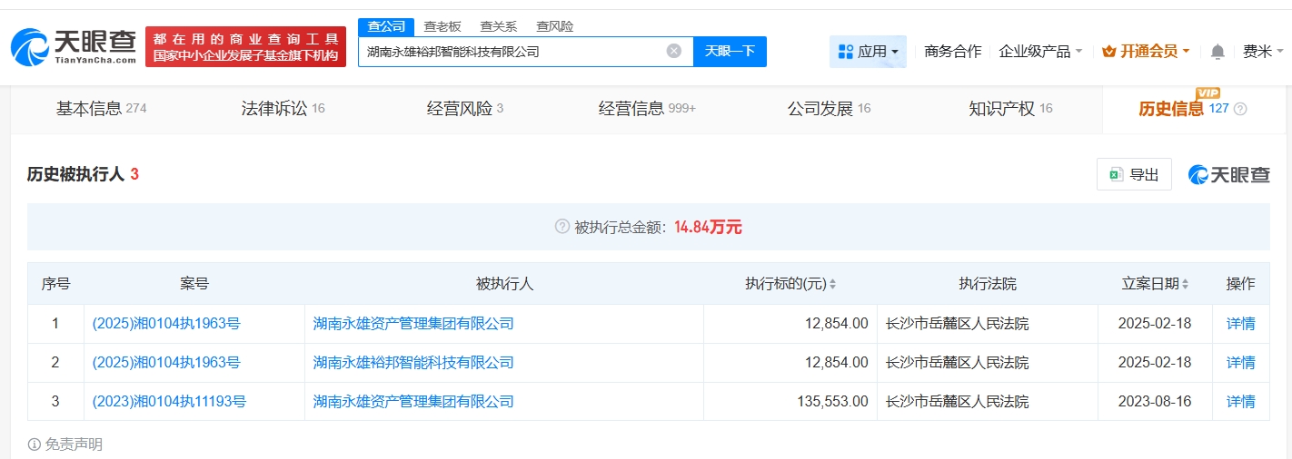This screenshot has width=1292, height=459.
Task: Click question icon next to 被执行总金额
Action: [x=562, y=227]
